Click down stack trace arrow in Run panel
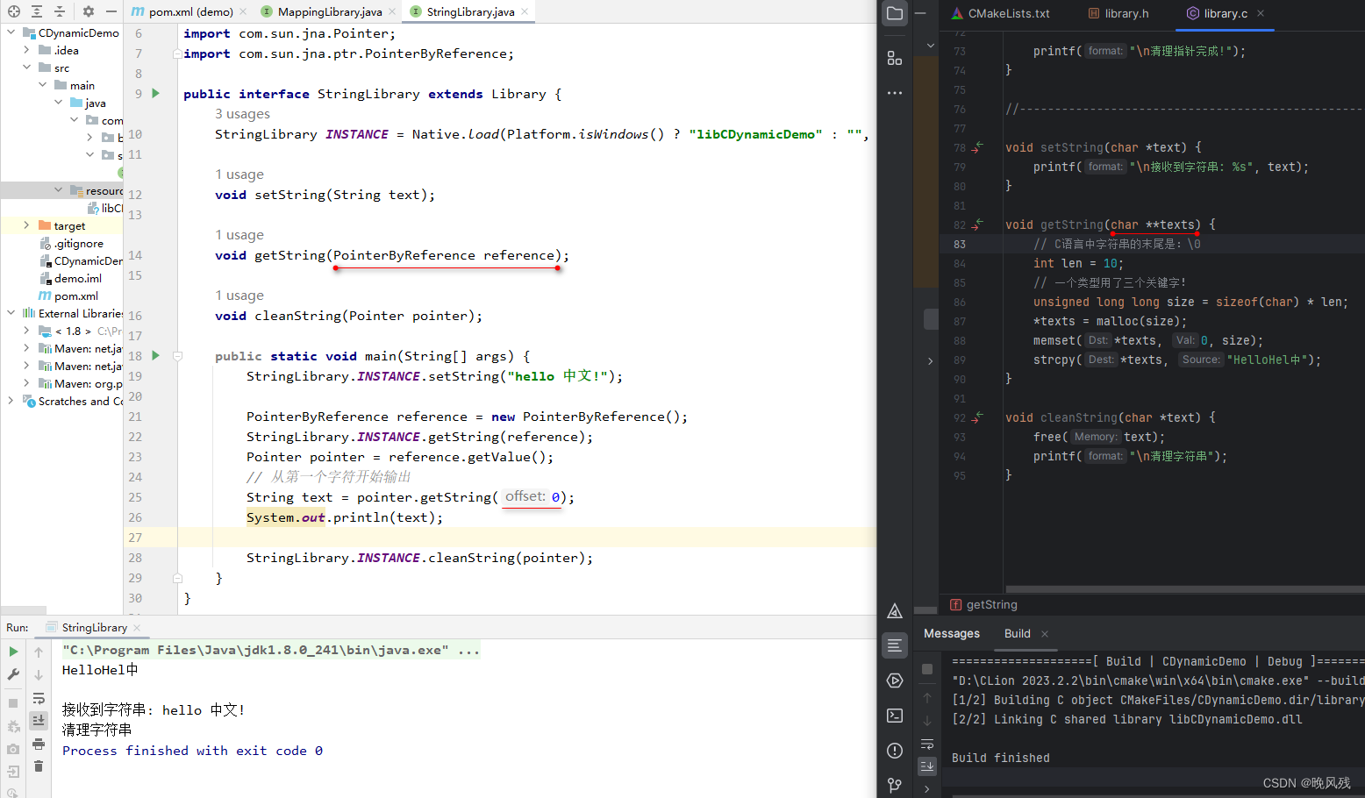 point(39,675)
